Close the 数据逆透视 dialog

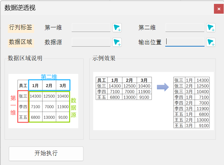[x=218, y=9]
